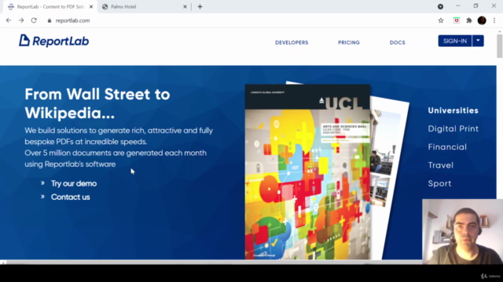Click the 'From Wall Street to Wikipedia...' heading

(x=97, y=103)
